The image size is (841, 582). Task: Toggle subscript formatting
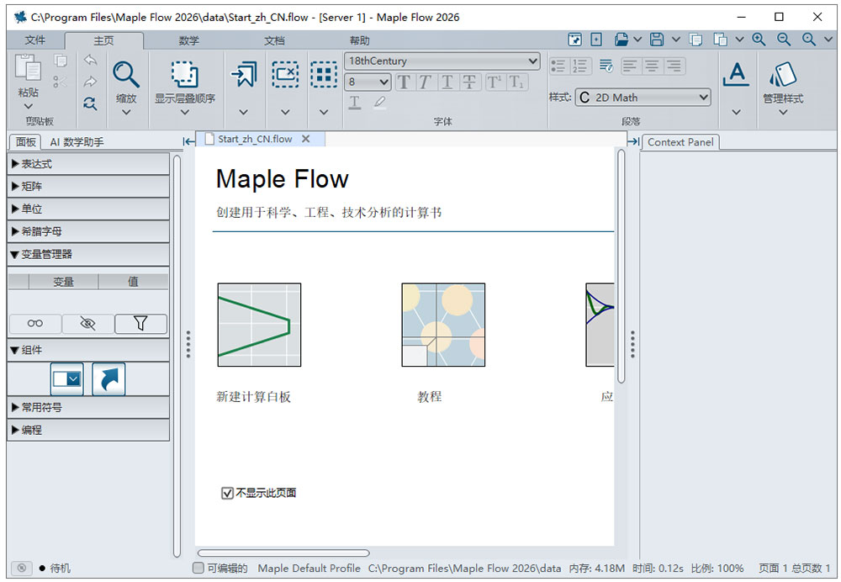pos(516,82)
